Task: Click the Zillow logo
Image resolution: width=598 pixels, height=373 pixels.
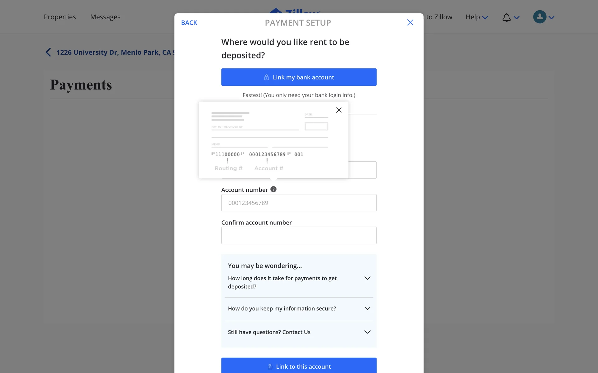Action: 294,10
